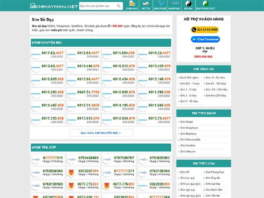
Task: Open Sim Gánh đảo category link
Action: [x=214, y=190]
